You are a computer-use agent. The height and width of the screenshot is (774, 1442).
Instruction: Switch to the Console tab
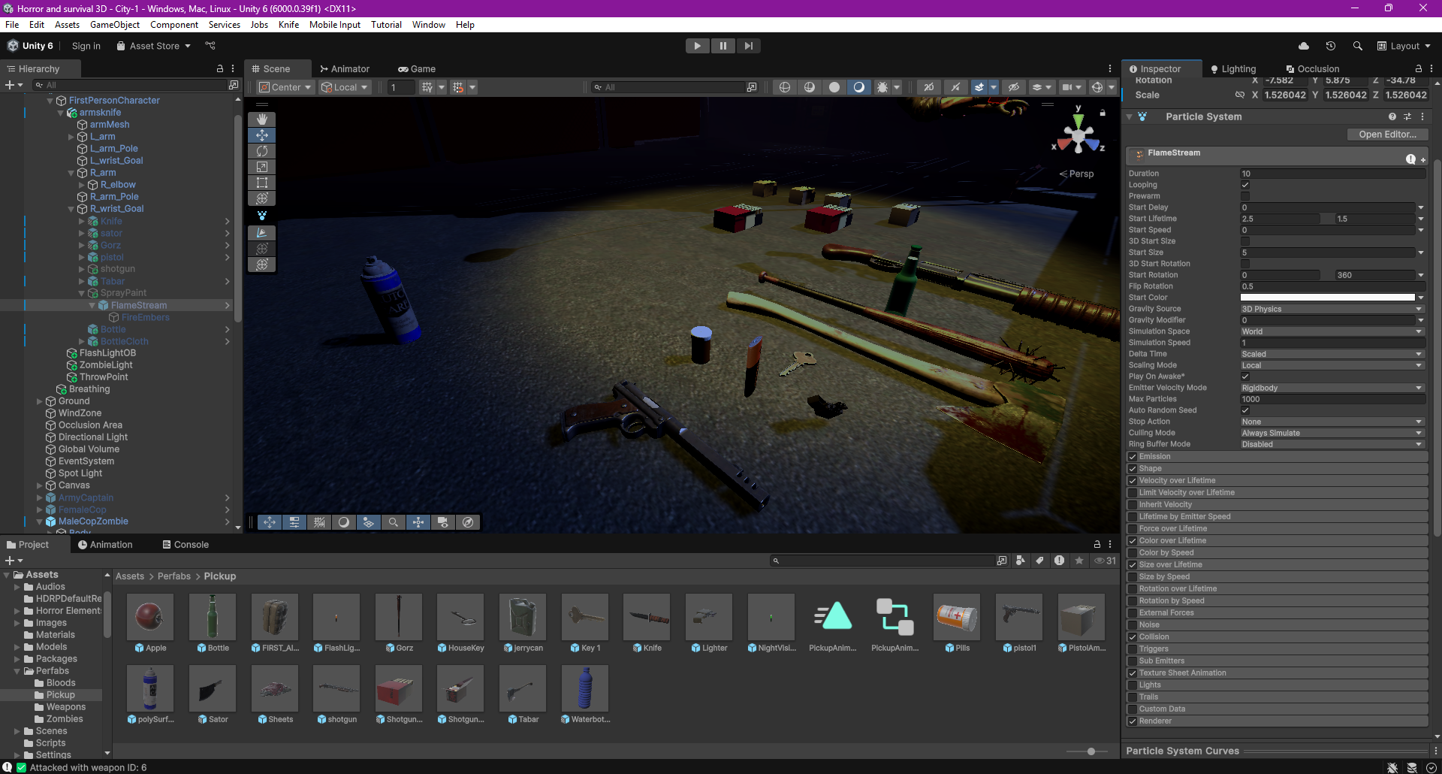point(186,545)
